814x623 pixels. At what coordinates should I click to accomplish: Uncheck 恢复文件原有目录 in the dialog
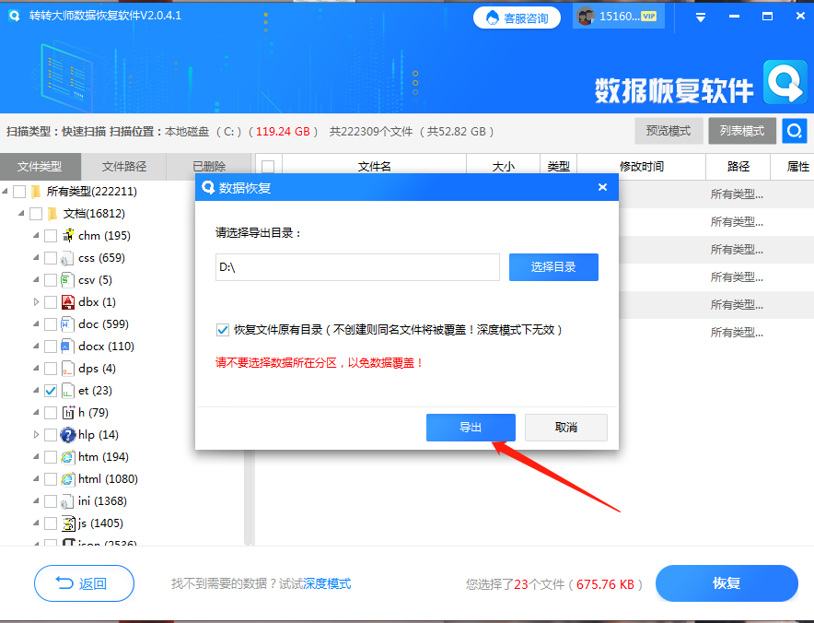pos(224,331)
